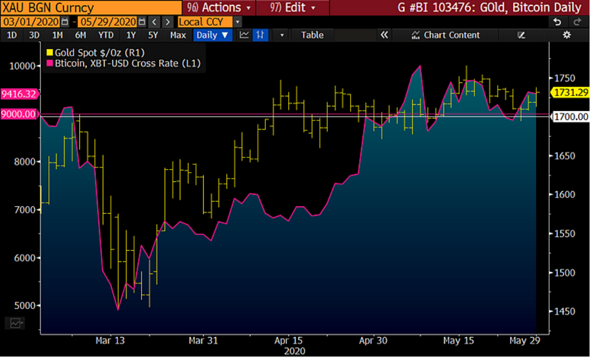
Task: Select the 5Y range
Action: point(153,35)
